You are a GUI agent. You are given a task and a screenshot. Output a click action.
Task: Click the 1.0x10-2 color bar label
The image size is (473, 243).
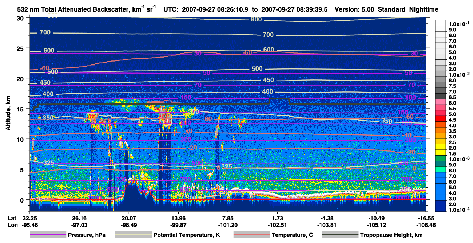tap(460, 74)
